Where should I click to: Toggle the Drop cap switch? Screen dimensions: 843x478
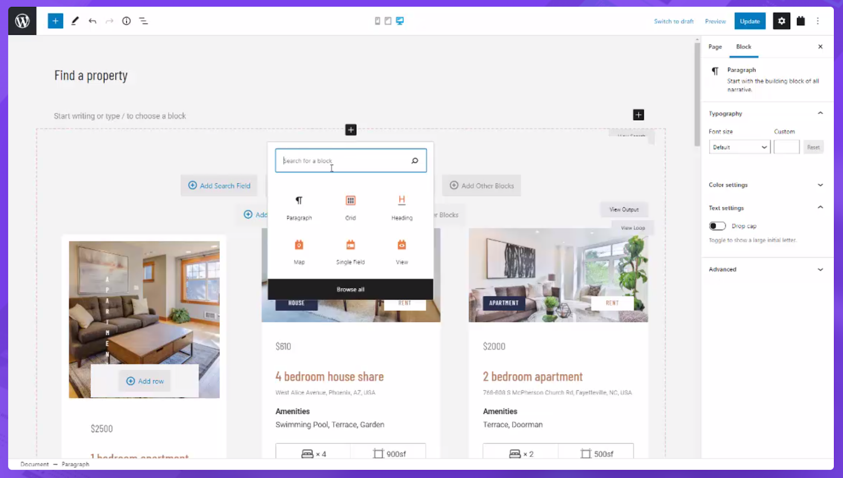point(717,226)
